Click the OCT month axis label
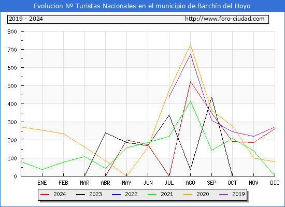 (232, 183)
